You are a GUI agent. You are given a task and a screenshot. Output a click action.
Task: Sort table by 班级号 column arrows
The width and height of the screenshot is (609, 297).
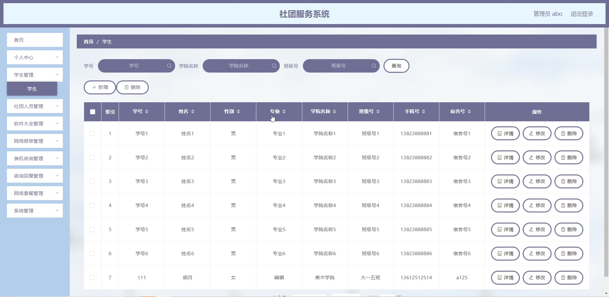[x=378, y=111]
